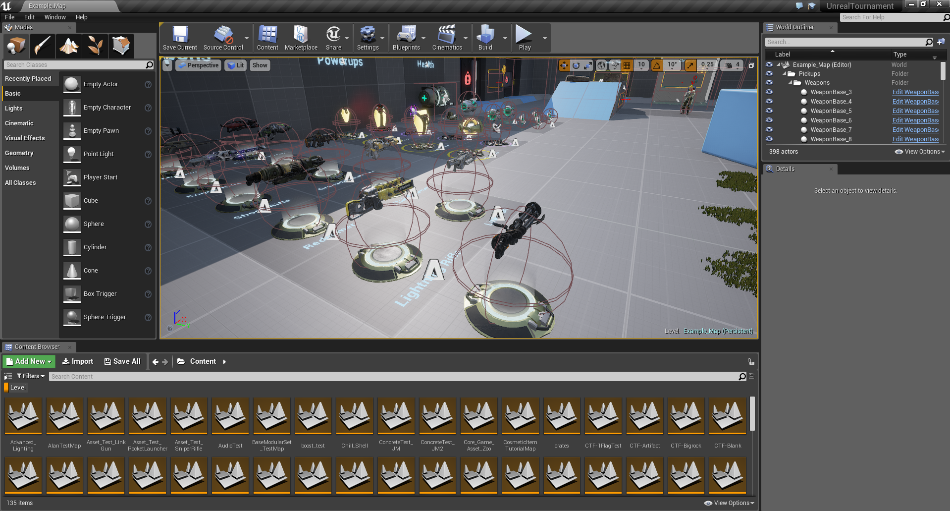
Task: Click the Level filter color chip
Action: (6, 388)
